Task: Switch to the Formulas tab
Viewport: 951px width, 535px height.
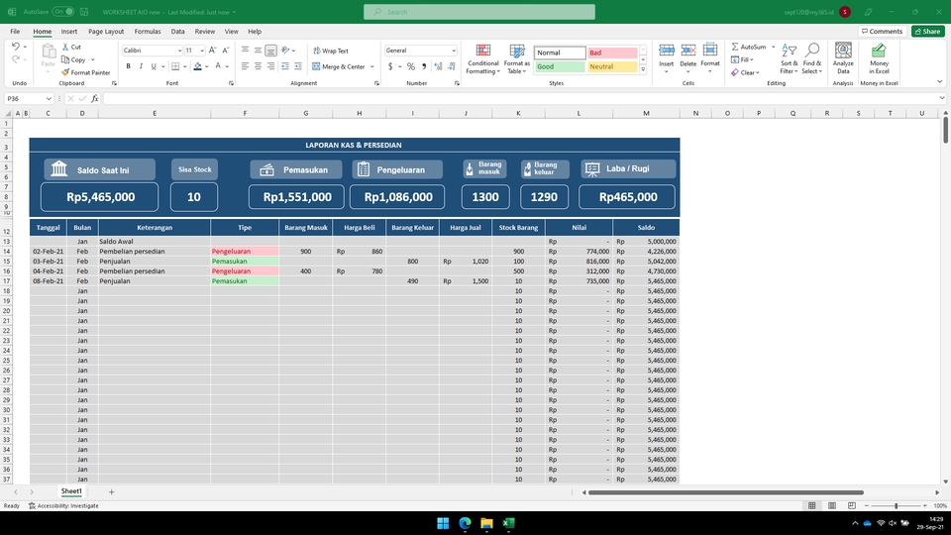Action: 148,31
